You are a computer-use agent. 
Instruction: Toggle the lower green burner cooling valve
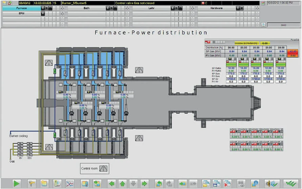coord(55,135)
